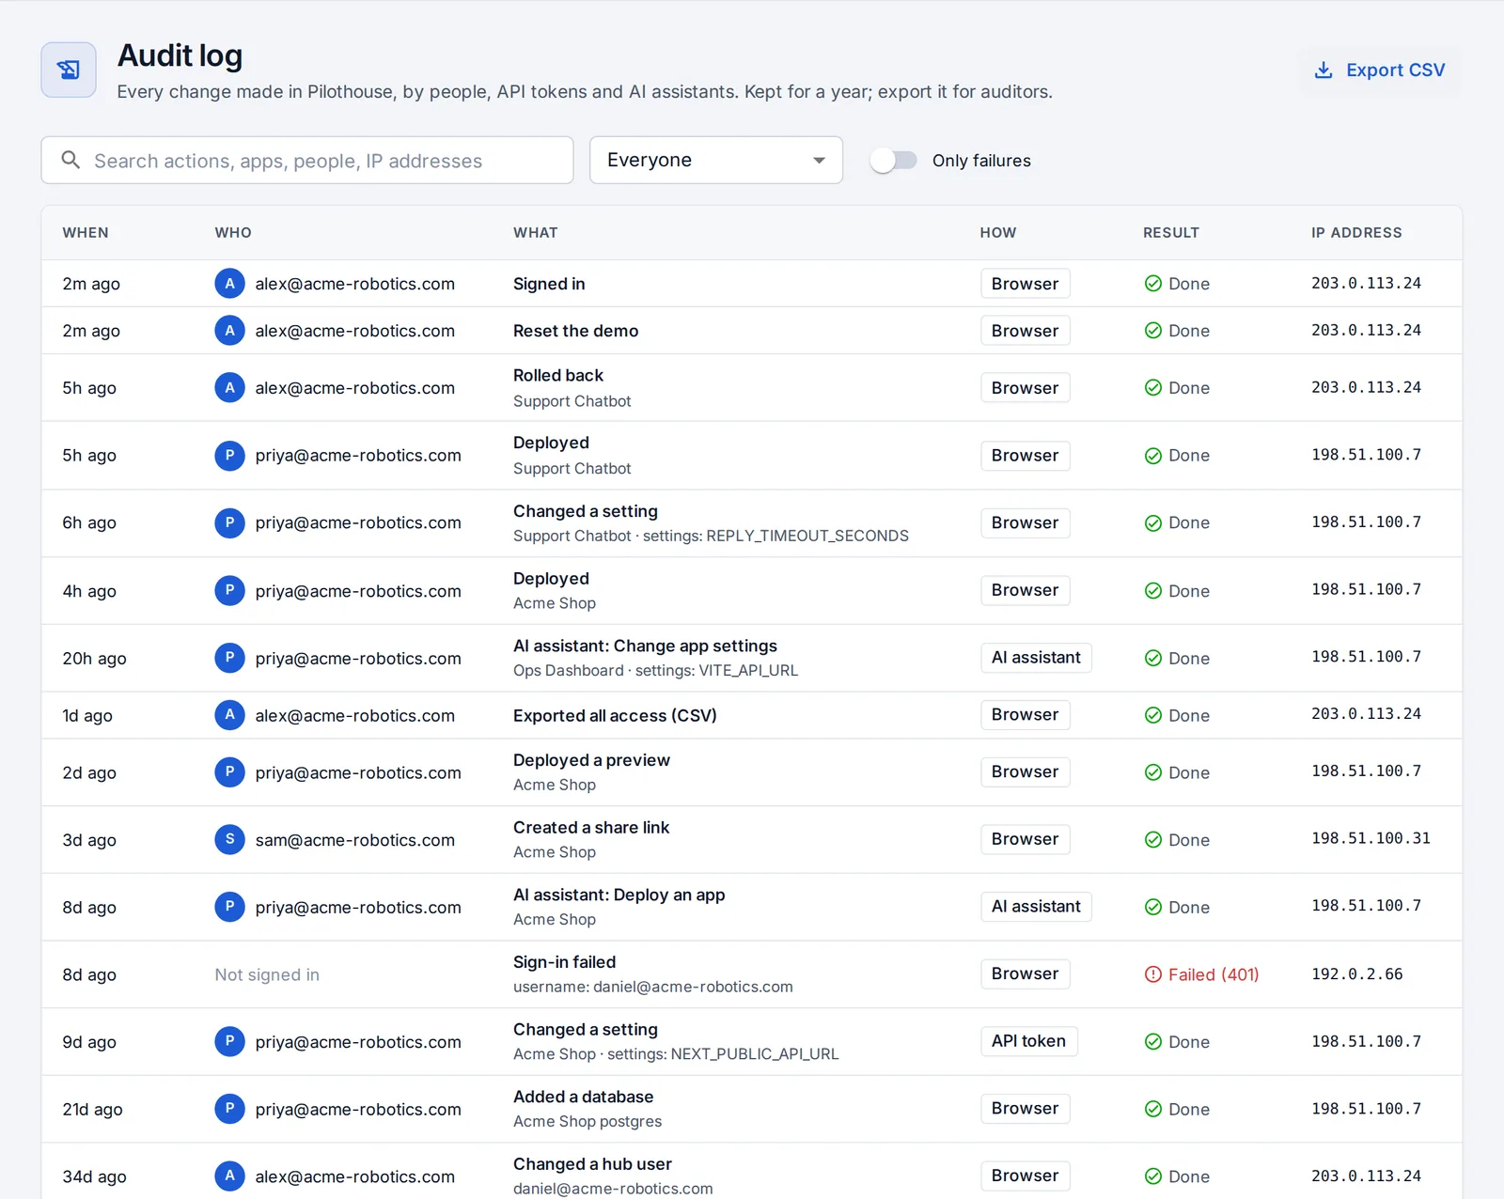Click the Export CSV button
1504x1199 pixels.
[x=1379, y=70]
